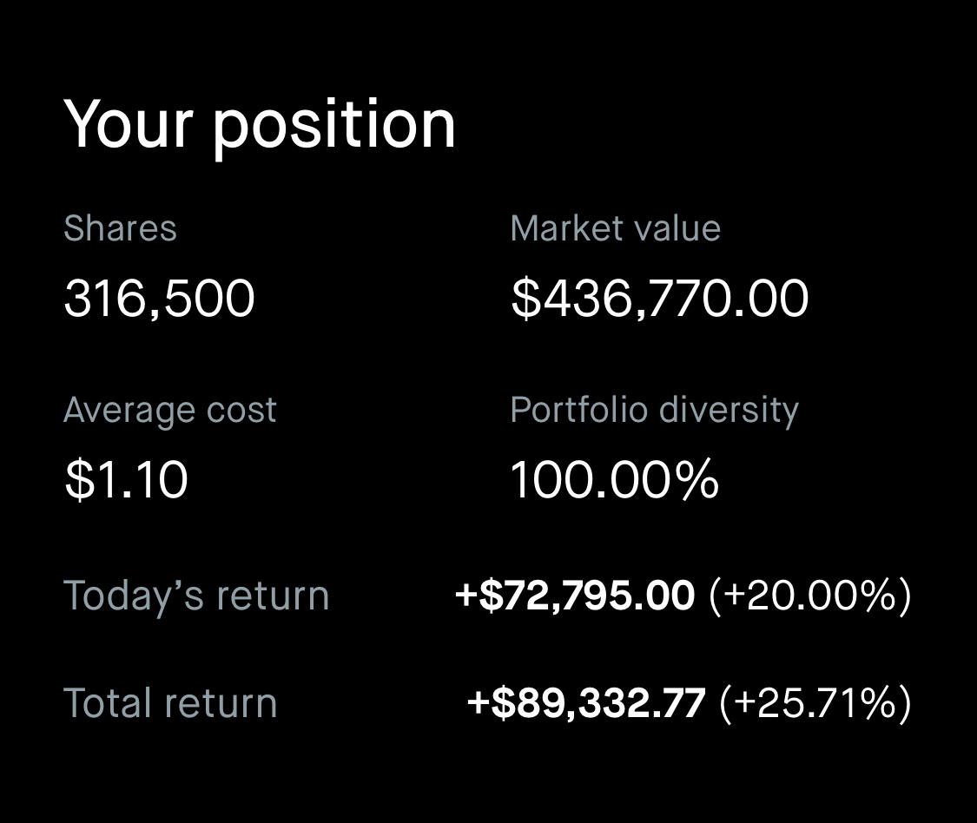Screen dimensions: 977x823
Task: Select the 100.00% portfolio diversity value
Action: 614,480
